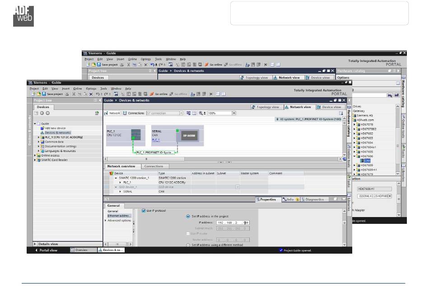Image resolution: width=429 pixels, height=298 pixels.
Task: Collapse the Project tree panel using its header arrow
Action: click(x=100, y=100)
